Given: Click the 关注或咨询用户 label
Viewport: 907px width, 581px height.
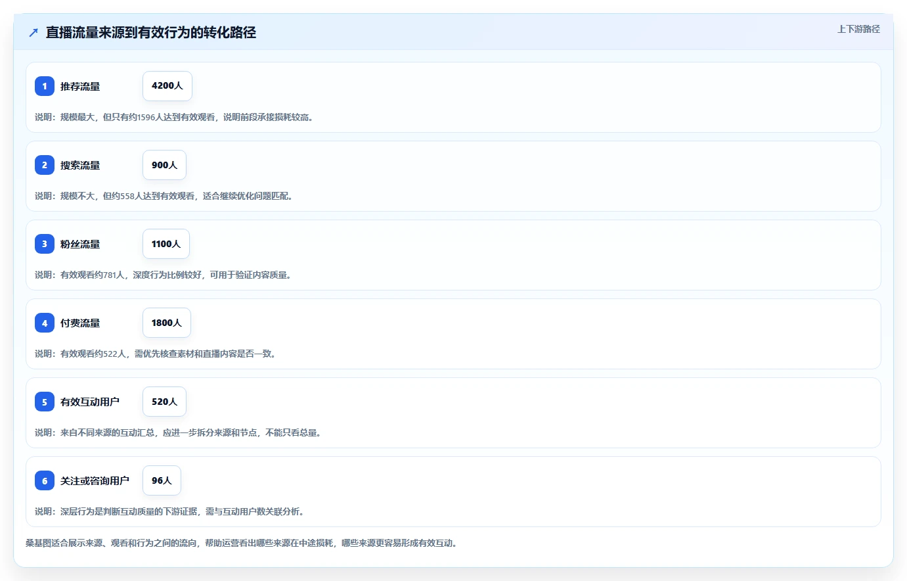Looking at the screenshot, I should click(95, 480).
